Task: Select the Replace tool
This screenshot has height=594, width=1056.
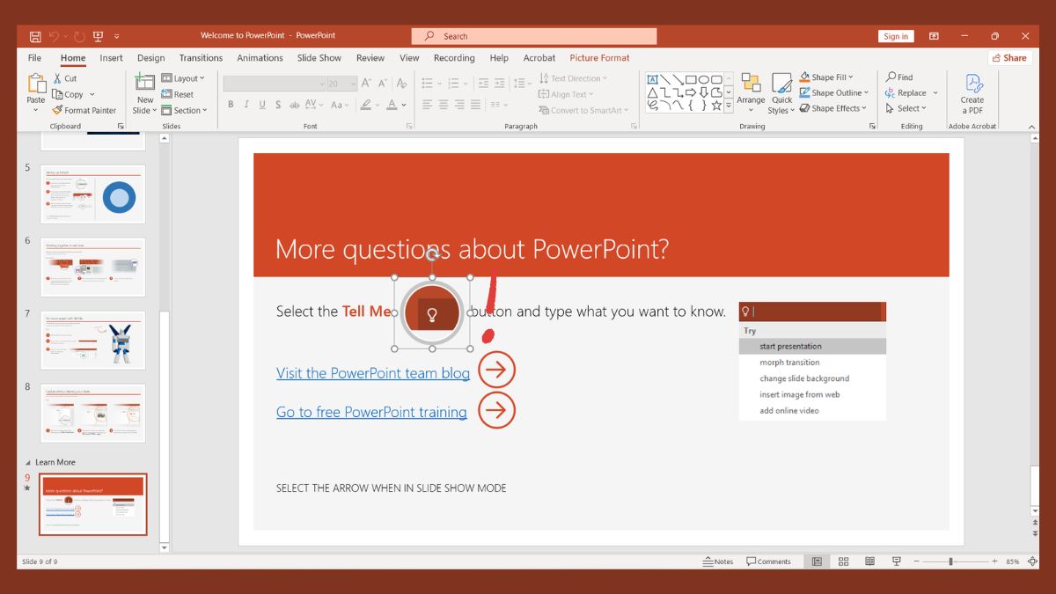Action: (909, 92)
